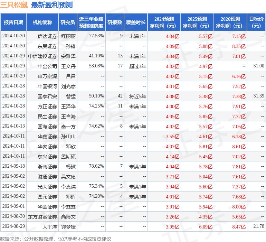
Task: Click the 数据来源 disclaimer footer text
Action: [x=56, y=239]
